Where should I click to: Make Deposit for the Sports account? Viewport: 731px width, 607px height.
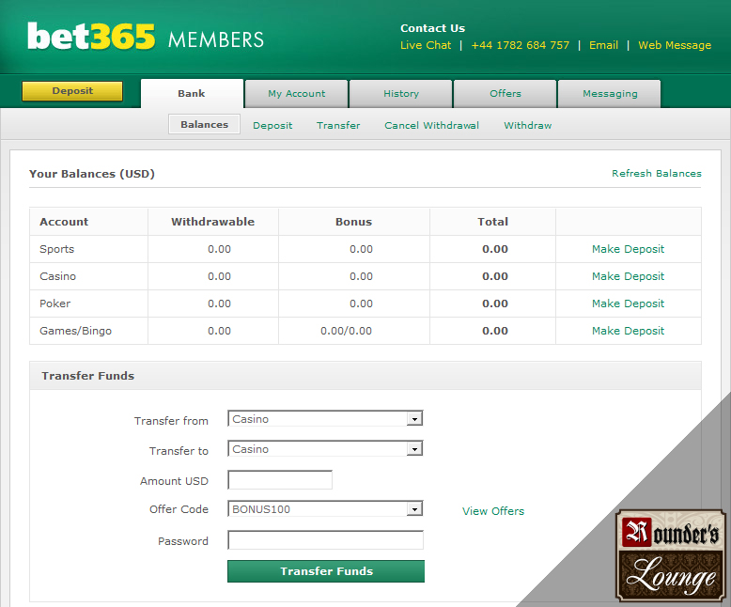click(x=628, y=249)
